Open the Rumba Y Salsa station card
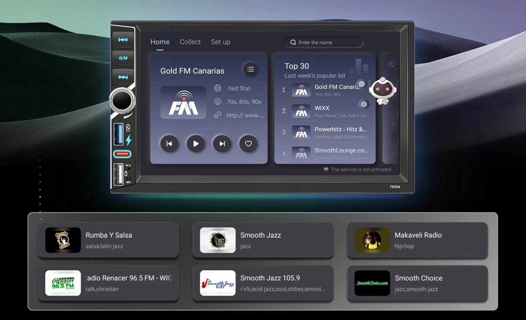The width and height of the screenshot is (526, 320). click(108, 240)
